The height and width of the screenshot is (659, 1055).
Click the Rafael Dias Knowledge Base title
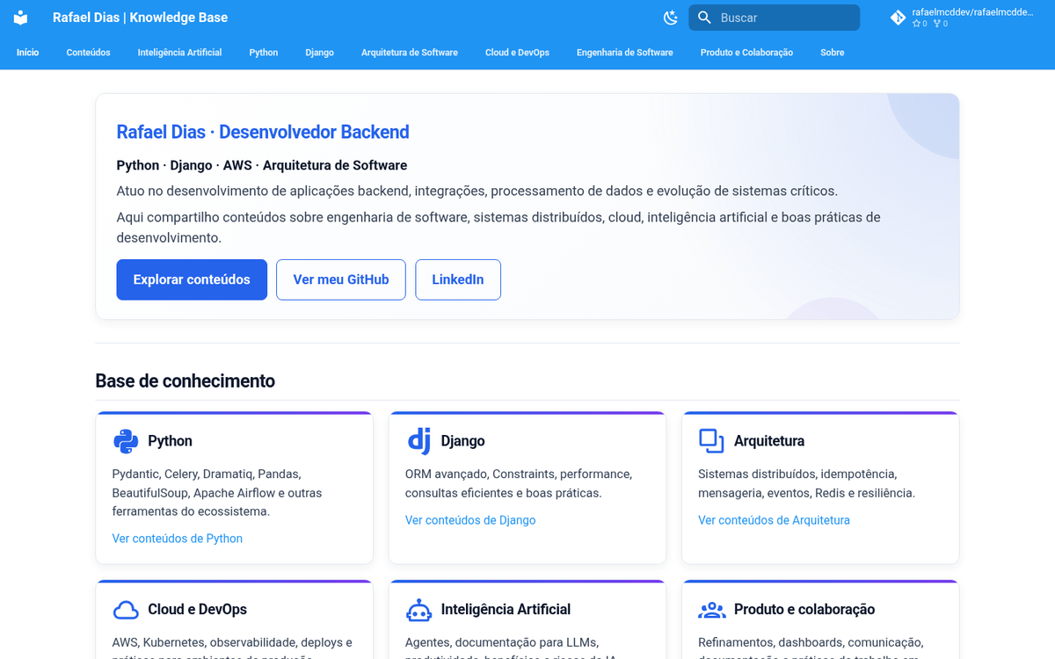(140, 18)
